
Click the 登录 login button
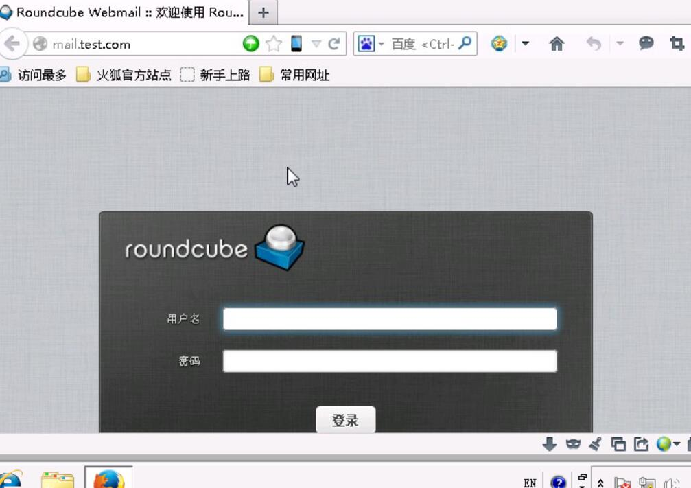[x=346, y=419]
